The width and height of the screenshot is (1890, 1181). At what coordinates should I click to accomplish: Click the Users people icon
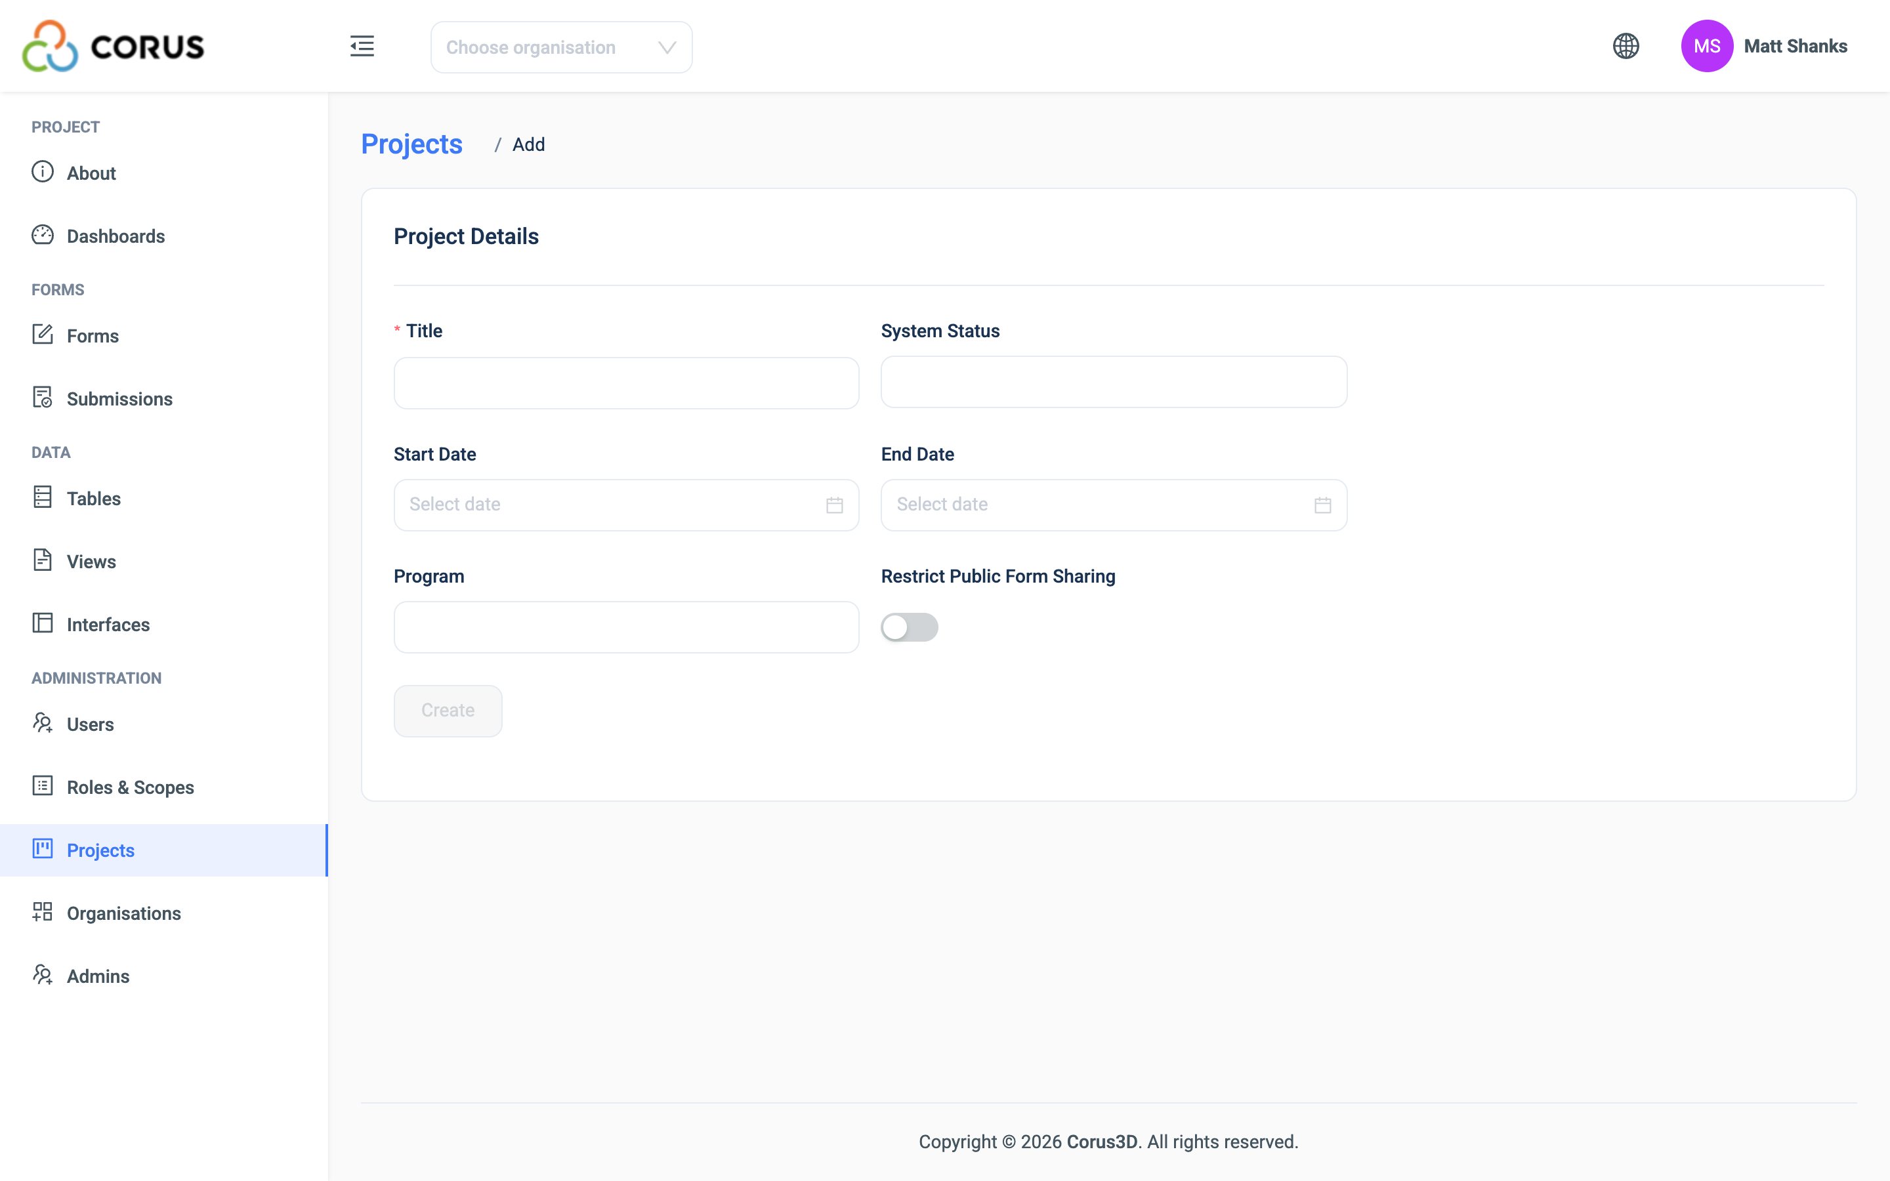point(42,723)
